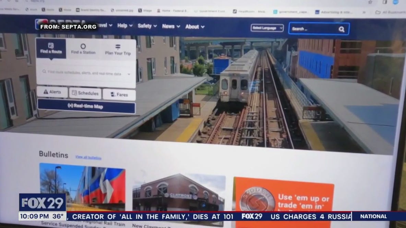Screen dimensions: 406x228
Task: Click the Plan Your Trip signpost icon
Action: [118, 47]
